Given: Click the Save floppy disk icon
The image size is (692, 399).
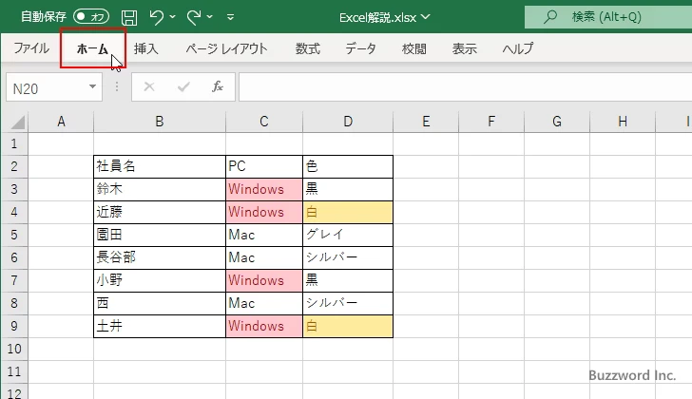Looking at the screenshot, I should click(x=129, y=17).
